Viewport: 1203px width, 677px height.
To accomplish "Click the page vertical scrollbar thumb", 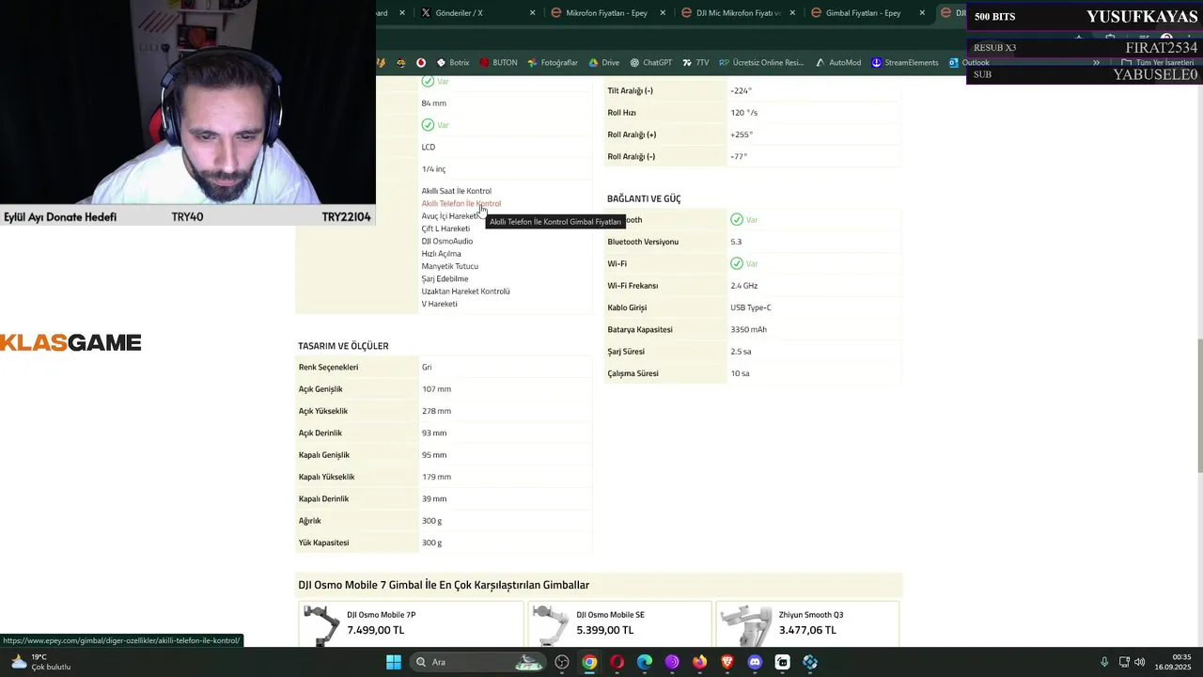I will (x=1198, y=405).
